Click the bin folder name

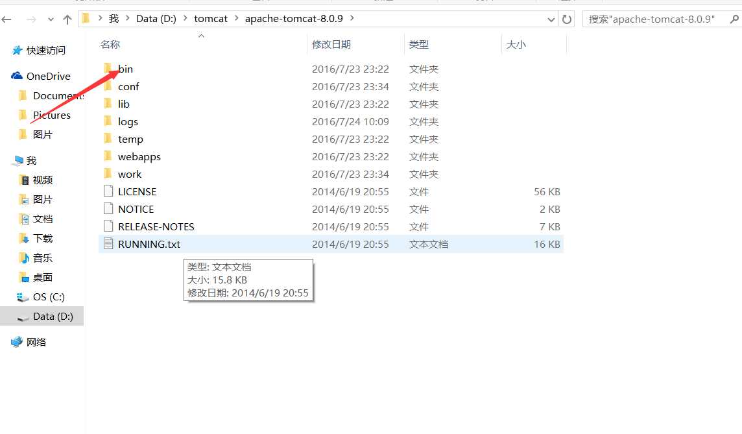point(125,69)
